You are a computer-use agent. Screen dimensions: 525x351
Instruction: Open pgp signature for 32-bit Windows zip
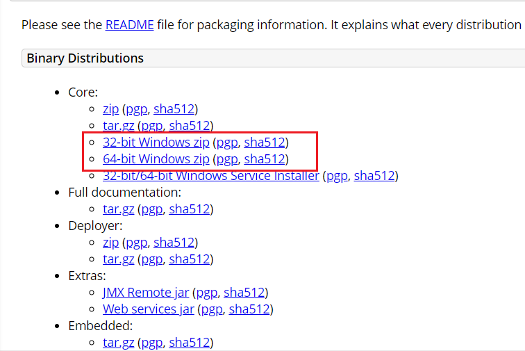[227, 142]
